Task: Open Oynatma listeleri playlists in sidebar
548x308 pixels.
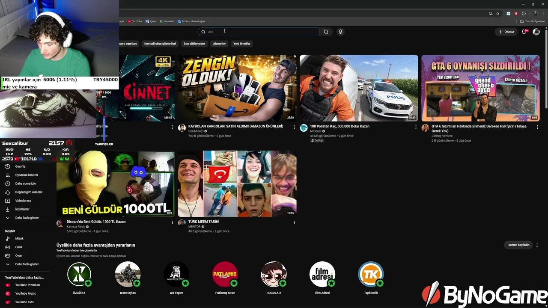Action: tap(26, 175)
